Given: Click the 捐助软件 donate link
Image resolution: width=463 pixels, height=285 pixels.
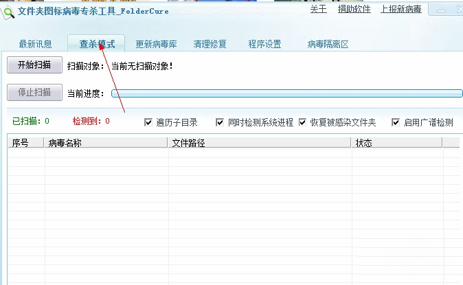Looking at the screenshot, I should point(354,10).
